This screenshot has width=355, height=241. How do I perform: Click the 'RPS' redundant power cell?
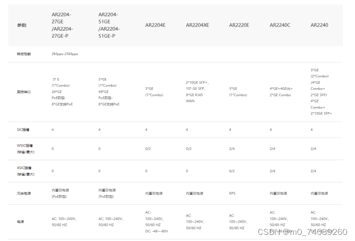coord(232,194)
